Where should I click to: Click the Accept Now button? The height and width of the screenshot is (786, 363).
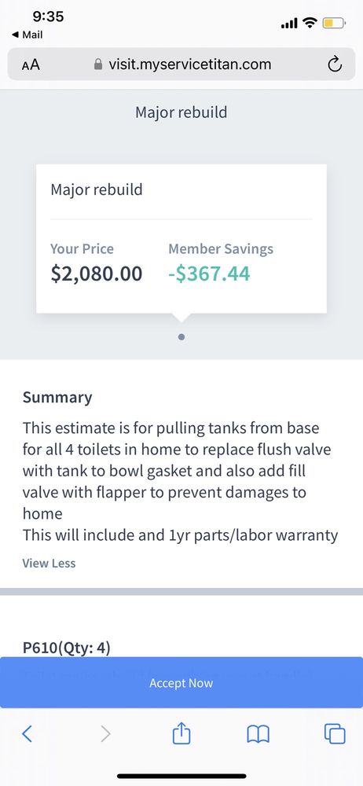(181, 683)
